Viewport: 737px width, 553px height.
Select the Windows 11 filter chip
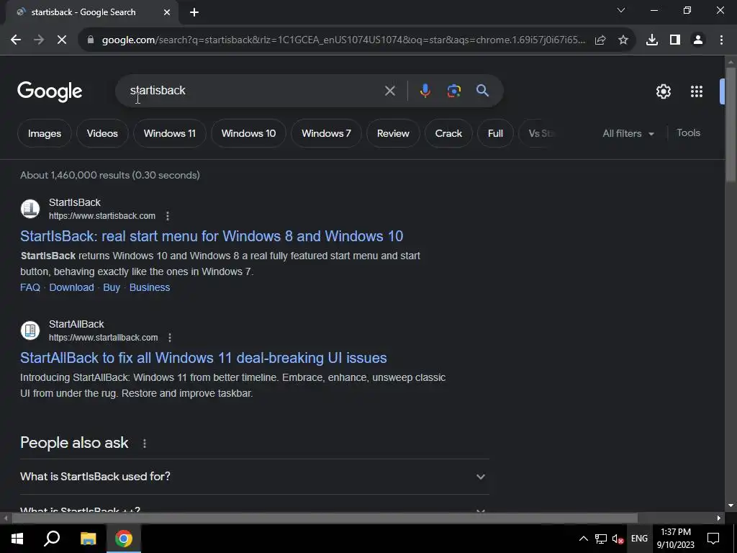(170, 133)
